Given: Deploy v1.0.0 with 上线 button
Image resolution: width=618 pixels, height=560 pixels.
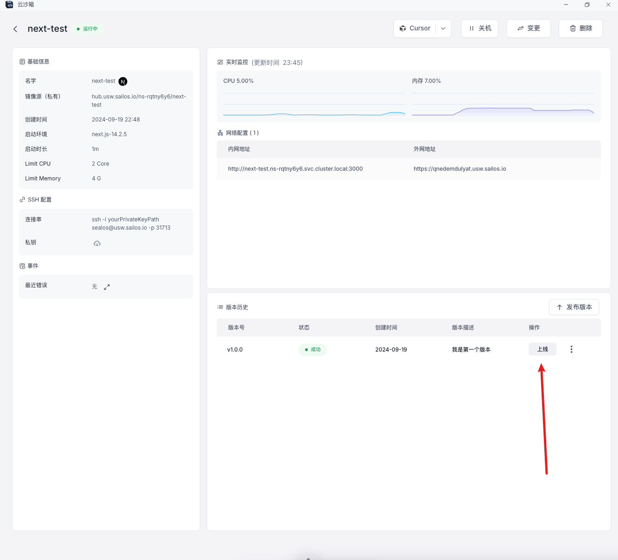Looking at the screenshot, I should (543, 349).
